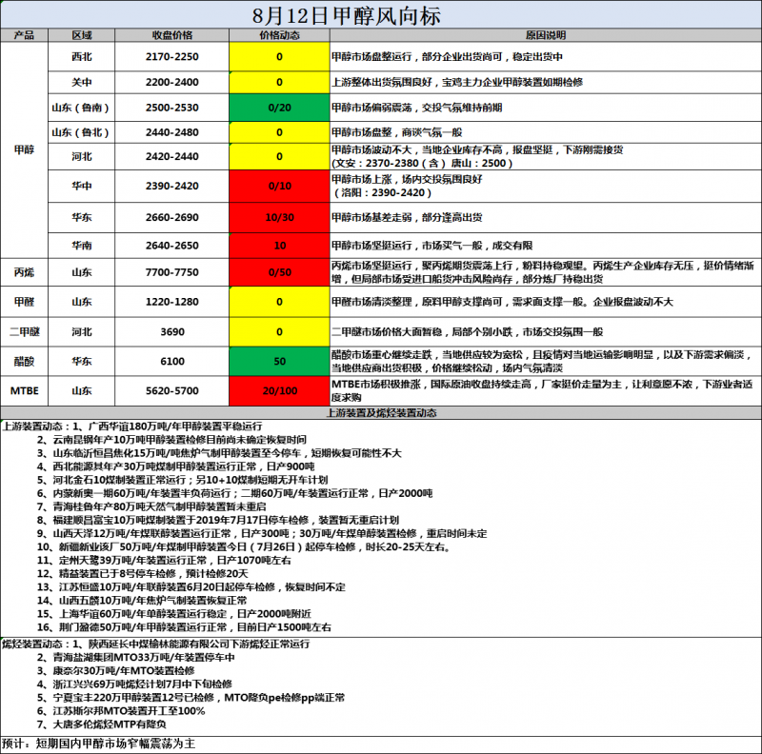Select the line "广西华谊180万吨/年甲醇装置平稳运行"

coord(175,427)
